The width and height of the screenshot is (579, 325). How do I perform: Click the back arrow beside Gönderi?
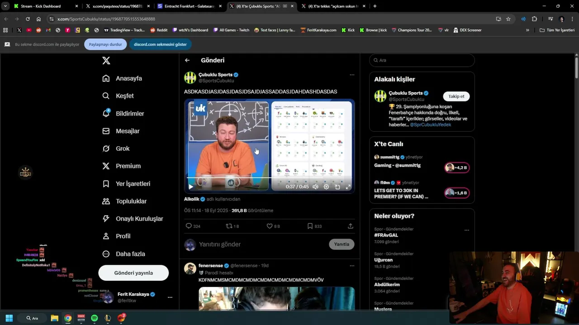point(187,60)
